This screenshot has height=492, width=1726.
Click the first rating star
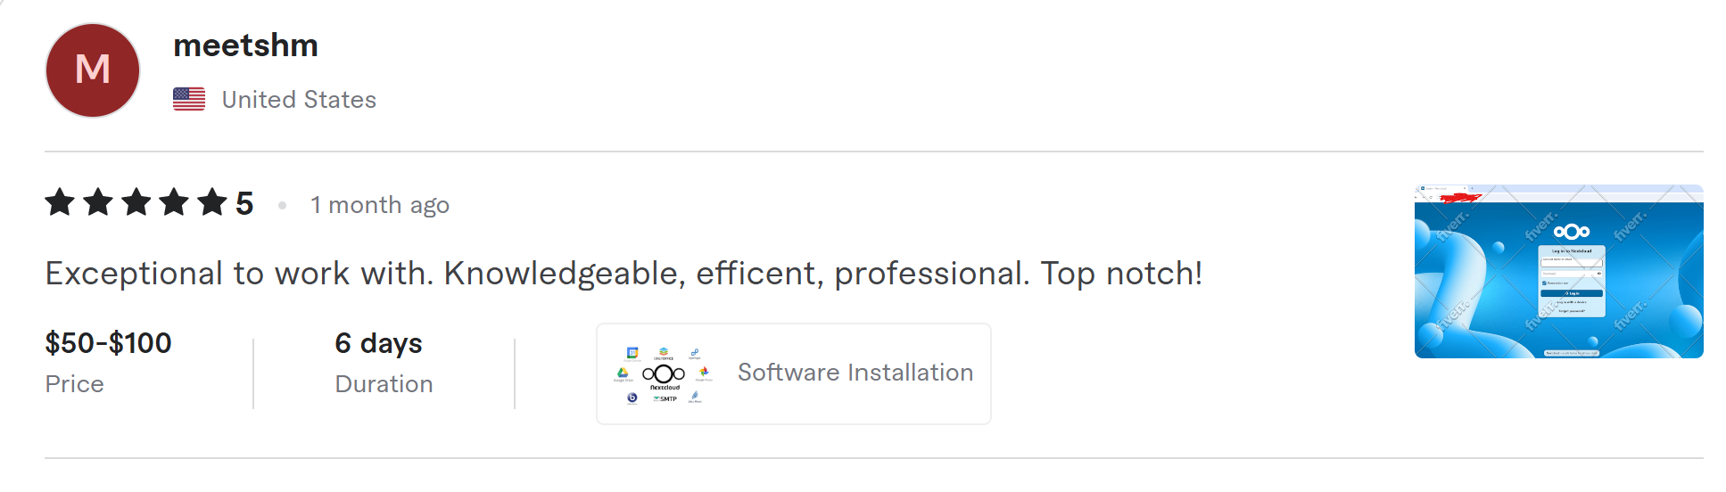click(x=60, y=203)
